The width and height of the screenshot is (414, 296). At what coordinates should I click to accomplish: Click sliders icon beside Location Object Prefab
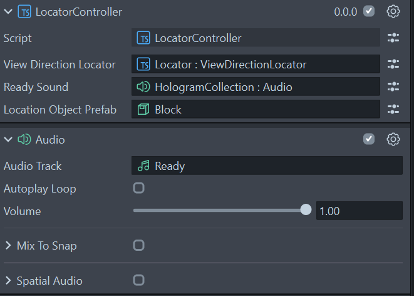(x=393, y=109)
